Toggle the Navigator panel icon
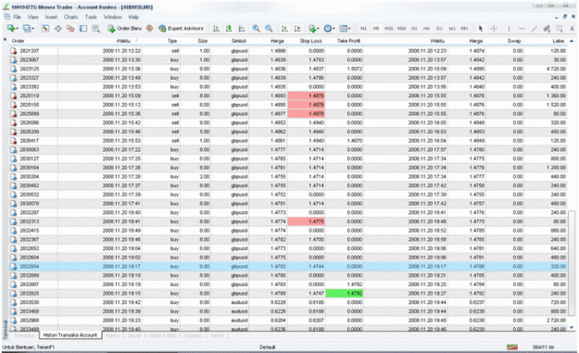The width and height of the screenshot is (579, 353). pyautogui.click(x=70, y=29)
